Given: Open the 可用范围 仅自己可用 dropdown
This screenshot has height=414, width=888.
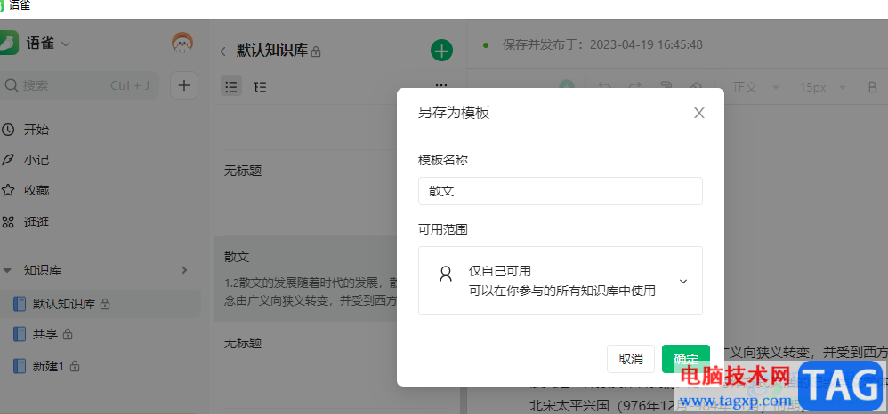Looking at the screenshot, I should coord(560,281).
